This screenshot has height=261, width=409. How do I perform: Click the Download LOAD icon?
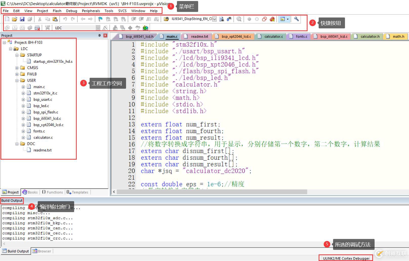47,28
